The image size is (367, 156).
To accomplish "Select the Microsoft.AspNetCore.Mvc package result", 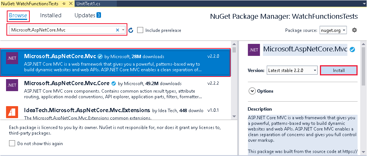I will click(113, 63).
